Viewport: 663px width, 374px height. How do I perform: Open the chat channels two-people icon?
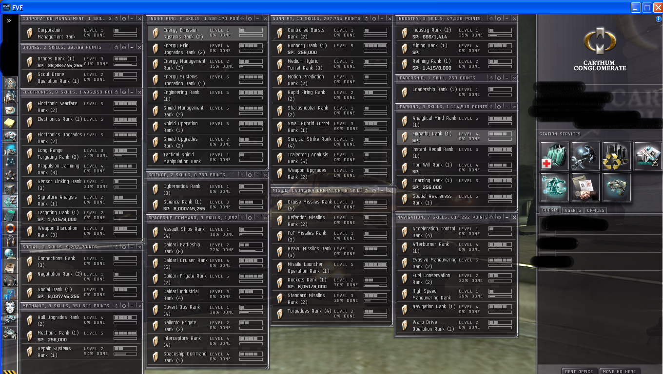pos(10,241)
